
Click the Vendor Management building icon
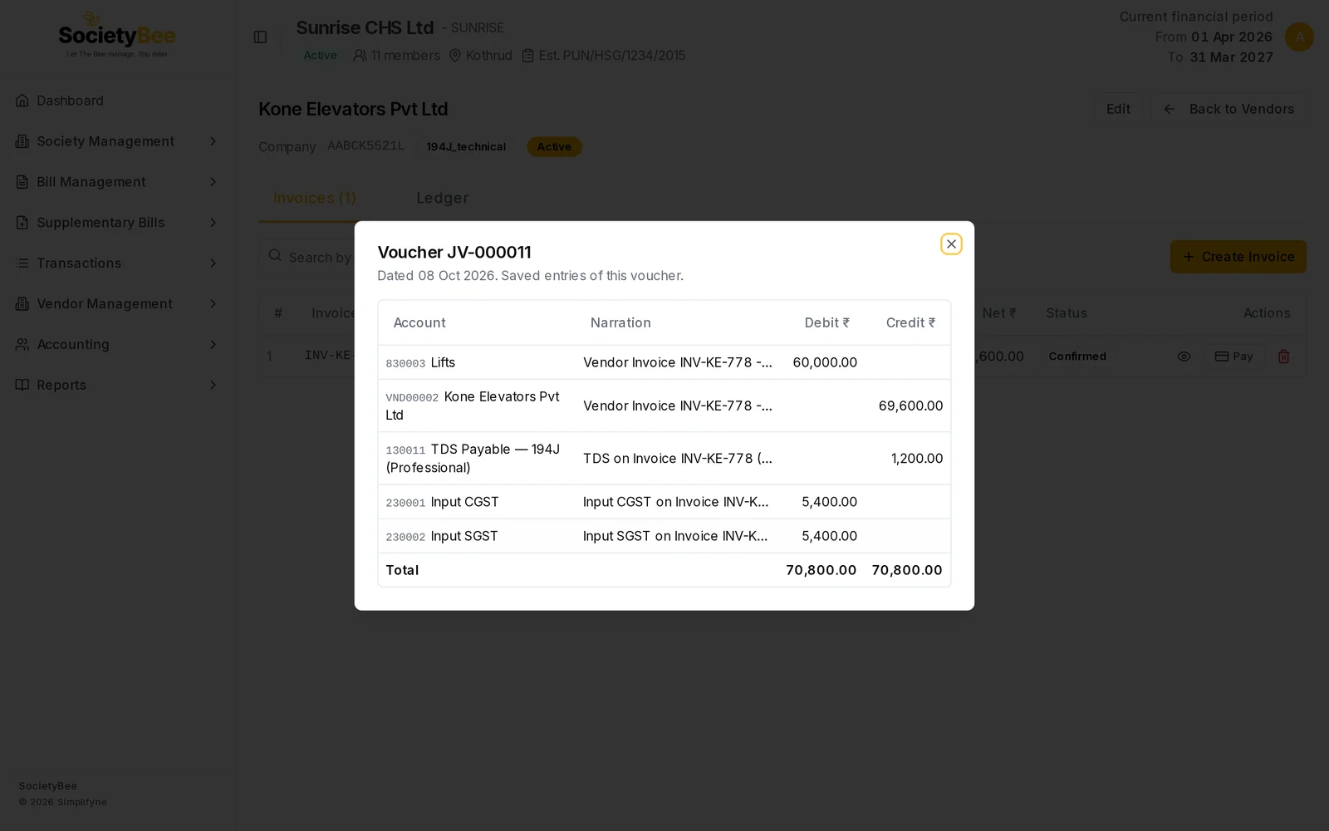coord(22,304)
